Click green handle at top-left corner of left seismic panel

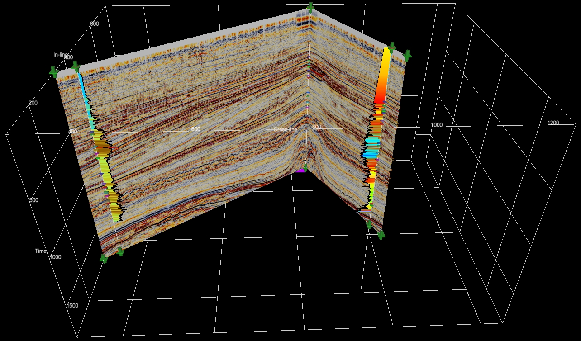click(54, 71)
